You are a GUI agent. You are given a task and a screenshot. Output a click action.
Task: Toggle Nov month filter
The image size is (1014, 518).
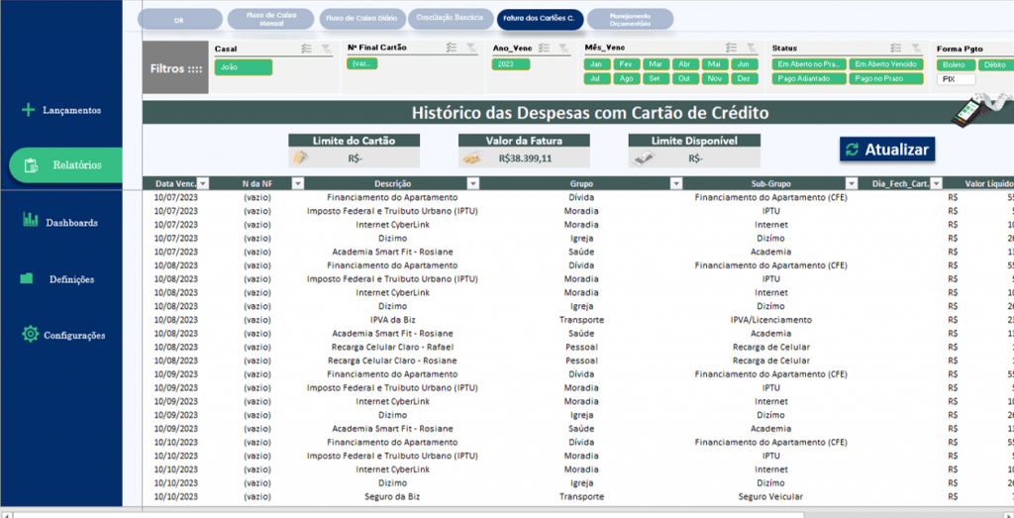pyautogui.click(x=715, y=79)
